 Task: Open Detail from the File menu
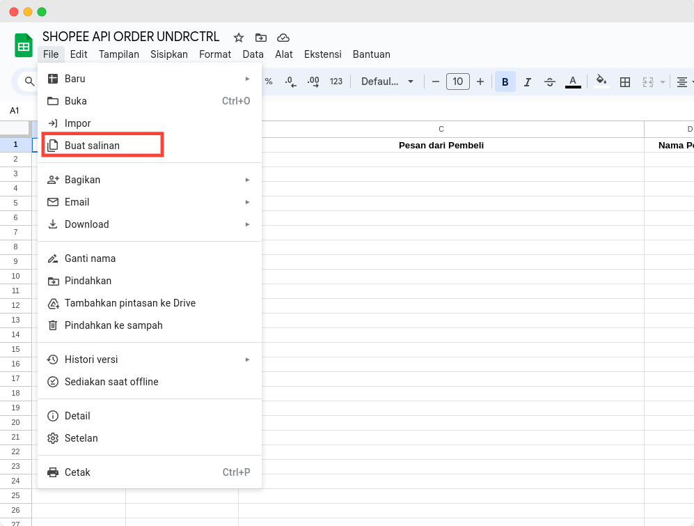click(150, 416)
